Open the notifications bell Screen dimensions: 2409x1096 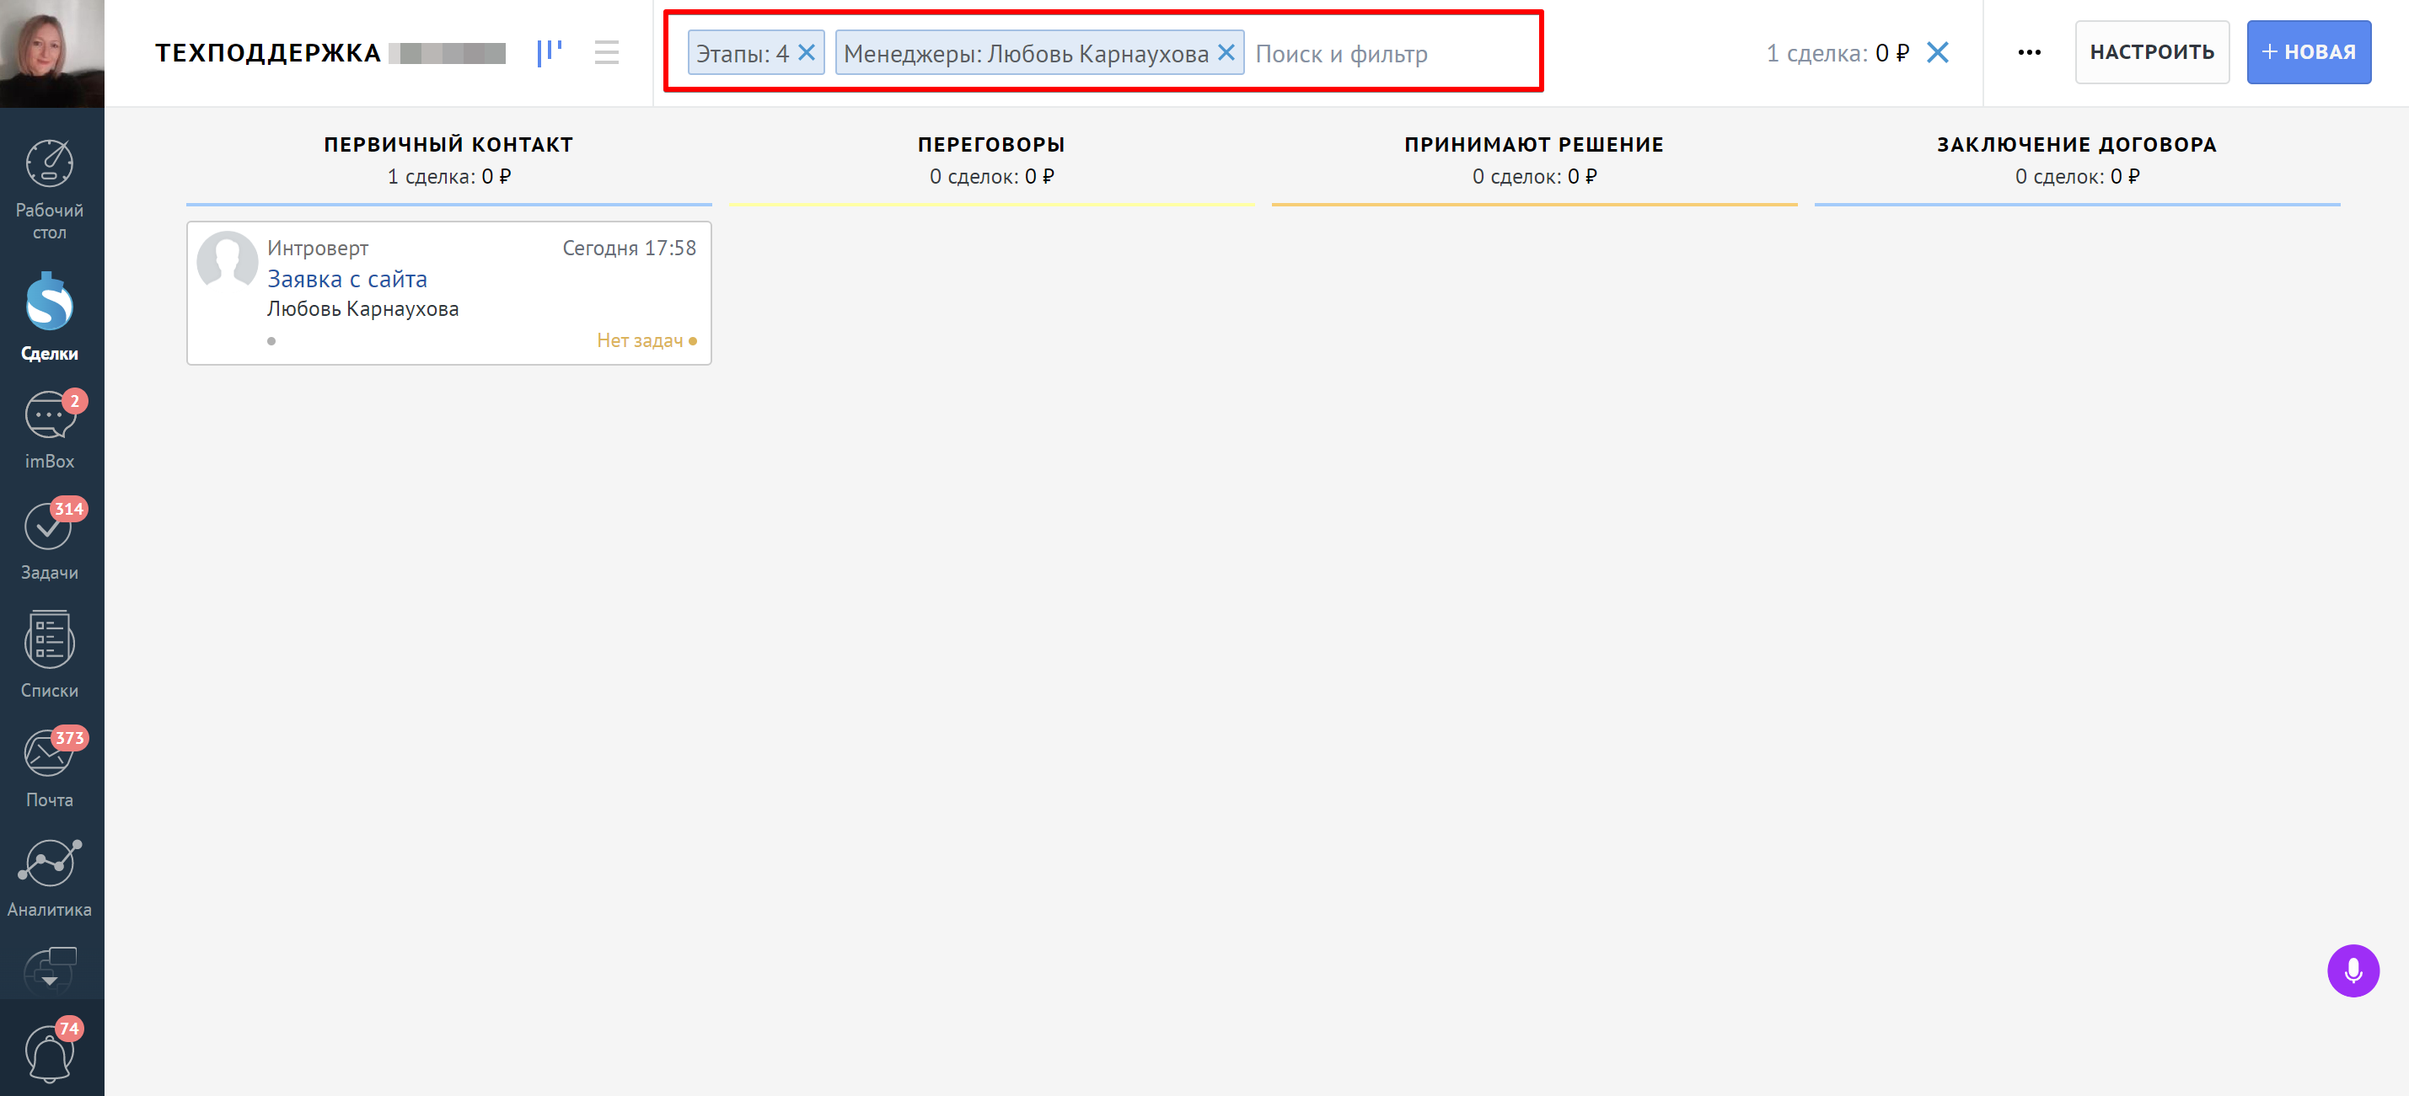50,1052
